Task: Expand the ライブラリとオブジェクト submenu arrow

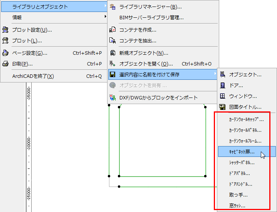Action: coord(105,6)
